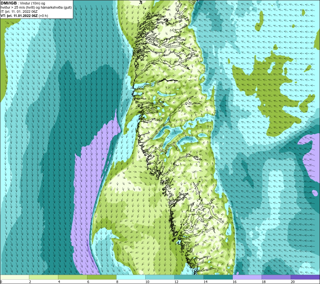320x284 pixels.
Task: Click the VT: þri. 11.01.2022 06Z line
Action: click(x=19, y=16)
